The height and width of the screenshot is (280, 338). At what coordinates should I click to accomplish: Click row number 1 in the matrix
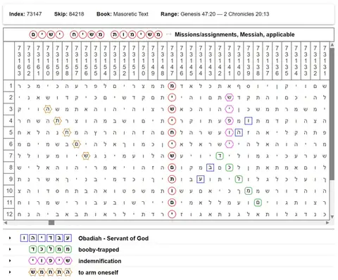(x=9, y=86)
